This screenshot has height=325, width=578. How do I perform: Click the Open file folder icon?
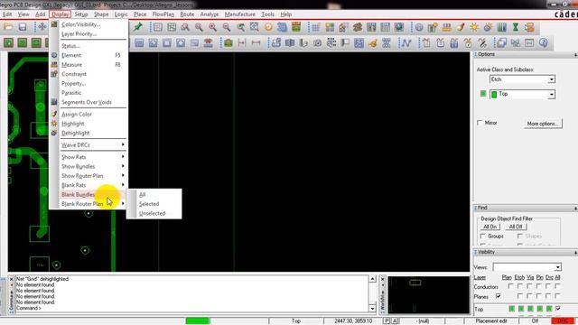tap(8, 27)
